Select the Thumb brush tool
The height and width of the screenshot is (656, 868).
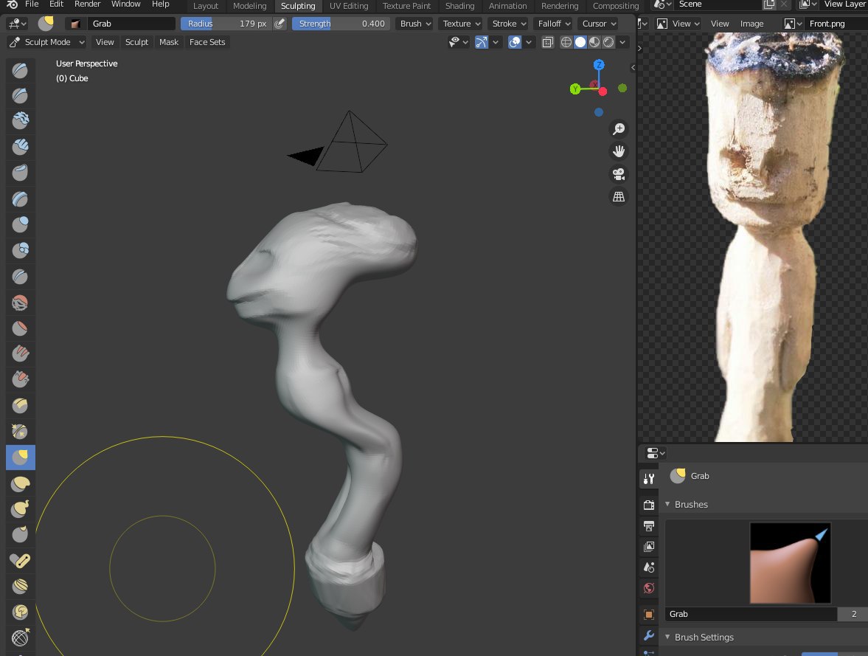coord(21,535)
